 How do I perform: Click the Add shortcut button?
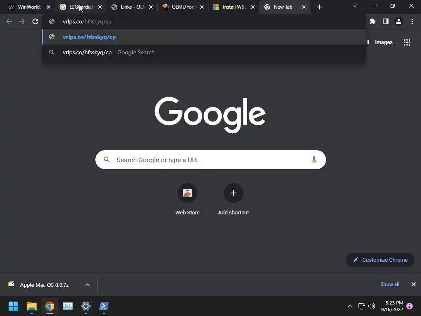click(x=234, y=199)
